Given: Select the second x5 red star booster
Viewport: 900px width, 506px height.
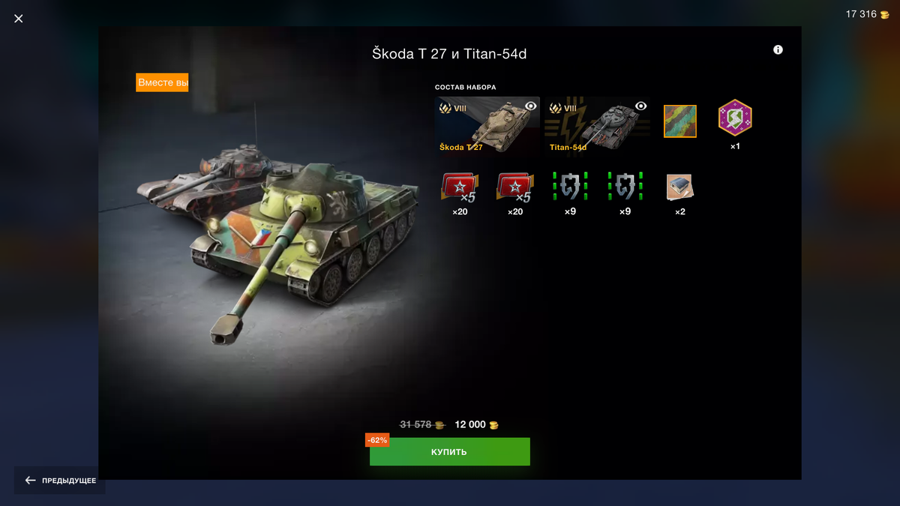Looking at the screenshot, I should pos(515,187).
